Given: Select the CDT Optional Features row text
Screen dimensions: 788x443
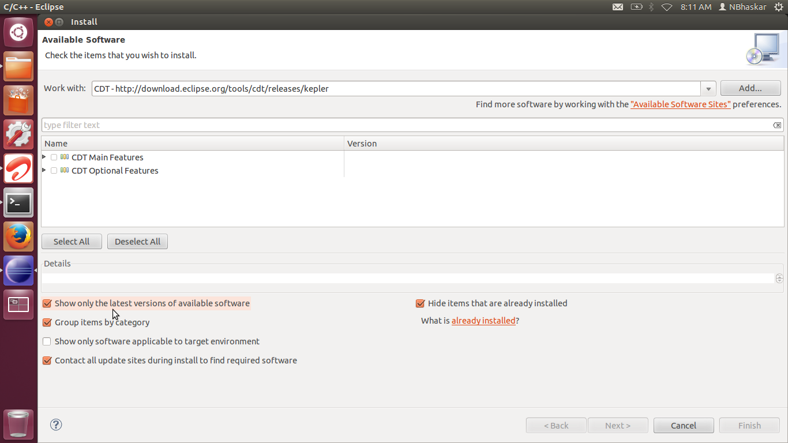Looking at the screenshot, I should coord(115,171).
